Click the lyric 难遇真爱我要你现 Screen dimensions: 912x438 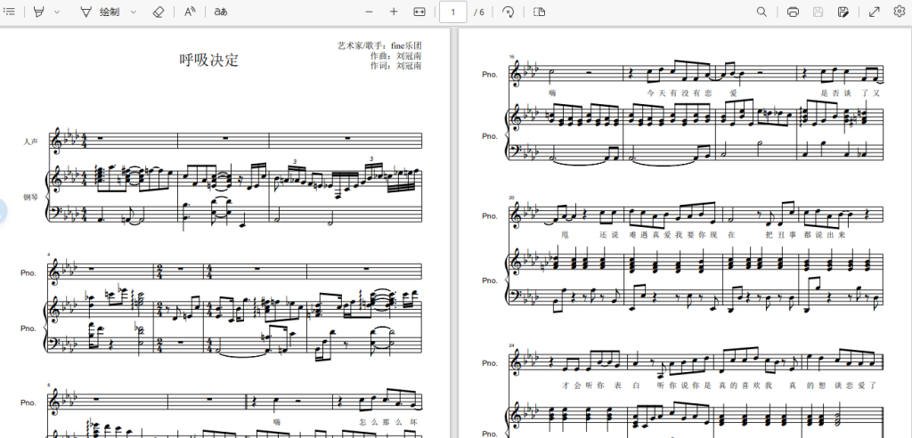pyautogui.click(x=675, y=235)
